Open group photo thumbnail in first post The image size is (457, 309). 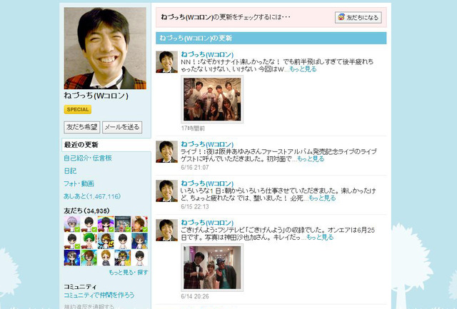212,99
